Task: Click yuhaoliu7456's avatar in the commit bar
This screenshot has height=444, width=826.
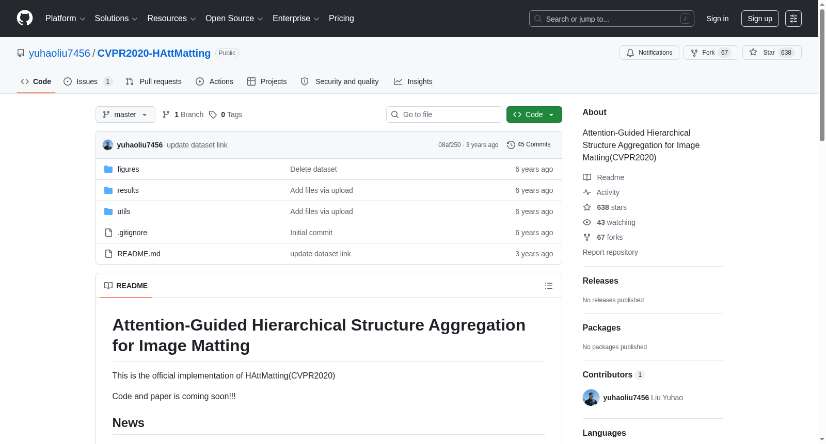Action: pyautogui.click(x=108, y=145)
